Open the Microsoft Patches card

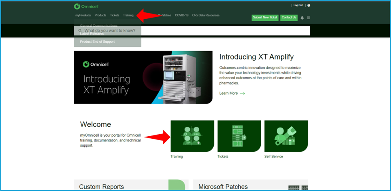click(x=250, y=185)
